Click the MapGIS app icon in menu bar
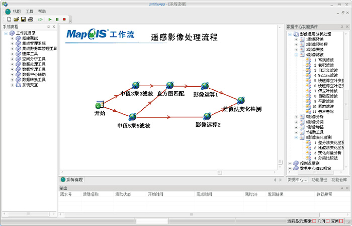Viewport: 352px width, 226px height. click(8, 12)
